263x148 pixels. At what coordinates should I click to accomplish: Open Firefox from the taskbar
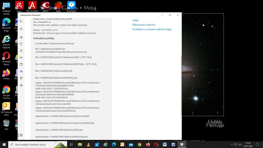pyautogui.click(x=148, y=144)
